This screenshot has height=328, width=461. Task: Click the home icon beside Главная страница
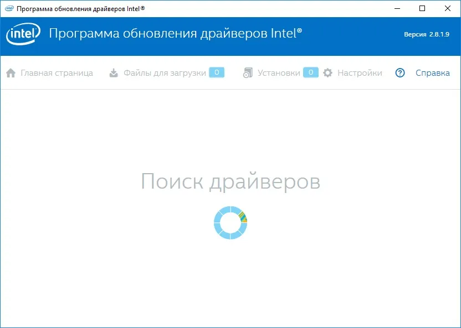pos(11,73)
